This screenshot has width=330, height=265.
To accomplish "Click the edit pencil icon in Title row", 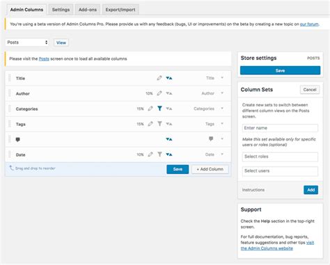I will click(x=159, y=78).
